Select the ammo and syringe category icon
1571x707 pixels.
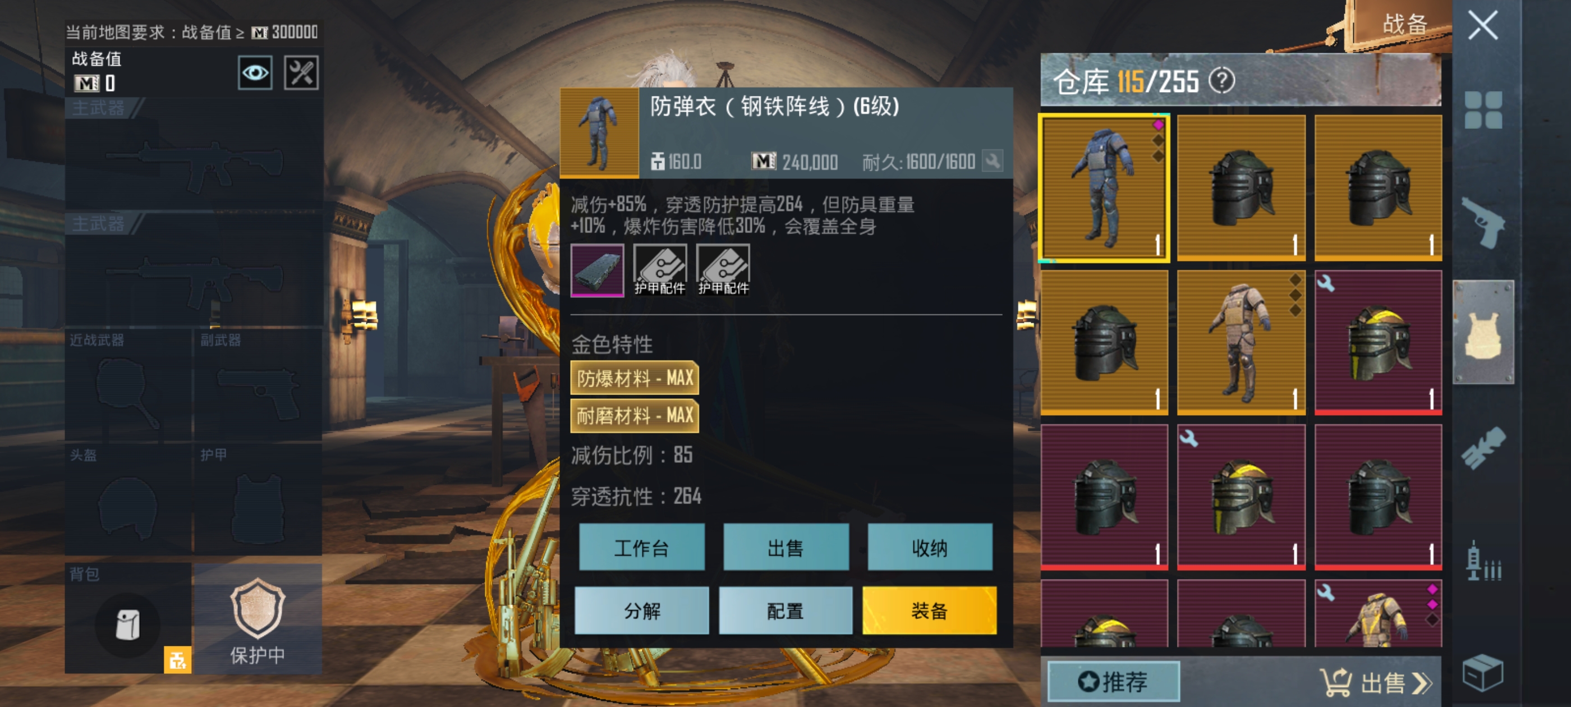pyautogui.click(x=1483, y=561)
